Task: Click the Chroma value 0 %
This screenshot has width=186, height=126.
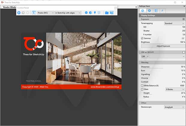Action: click(x=183, y=78)
